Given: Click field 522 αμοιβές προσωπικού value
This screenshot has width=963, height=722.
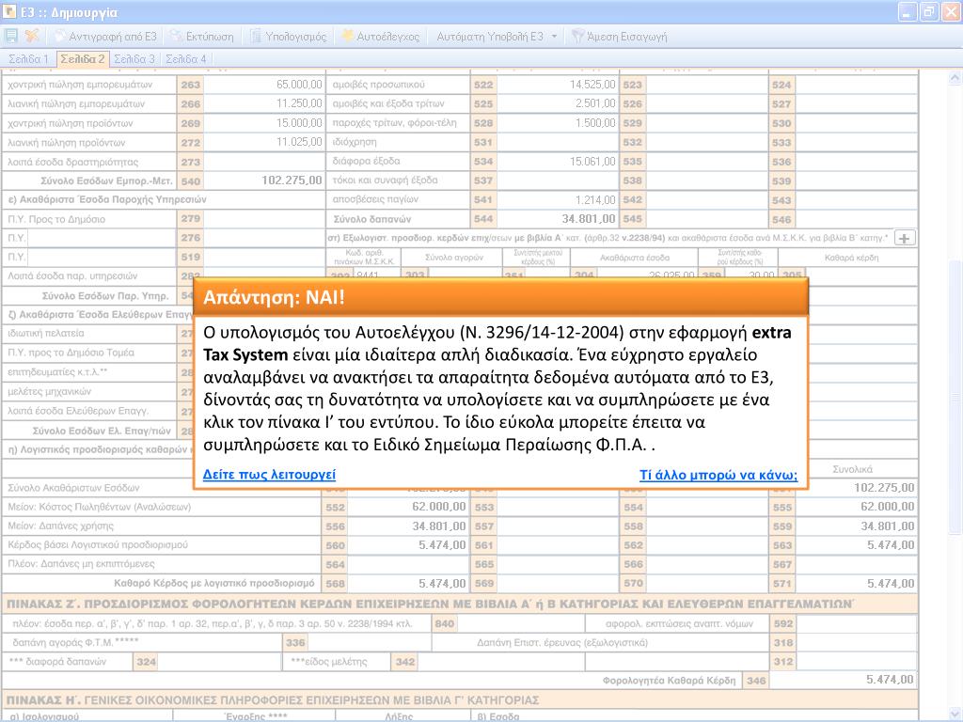Looking at the screenshot, I should pos(557,85).
